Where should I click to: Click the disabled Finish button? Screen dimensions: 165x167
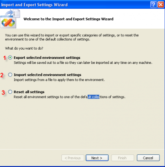(122, 158)
